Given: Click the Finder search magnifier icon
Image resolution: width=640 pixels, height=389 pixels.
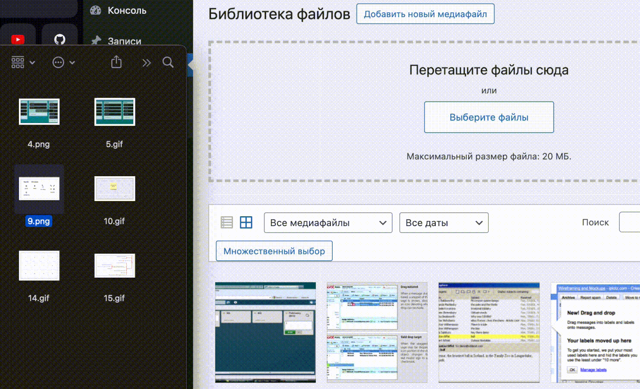Looking at the screenshot, I should click(x=168, y=62).
